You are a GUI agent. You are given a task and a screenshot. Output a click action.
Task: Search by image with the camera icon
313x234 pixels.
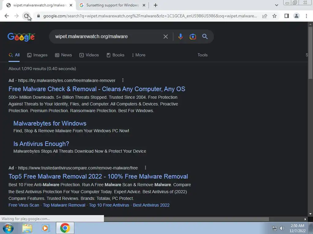[x=193, y=37]
